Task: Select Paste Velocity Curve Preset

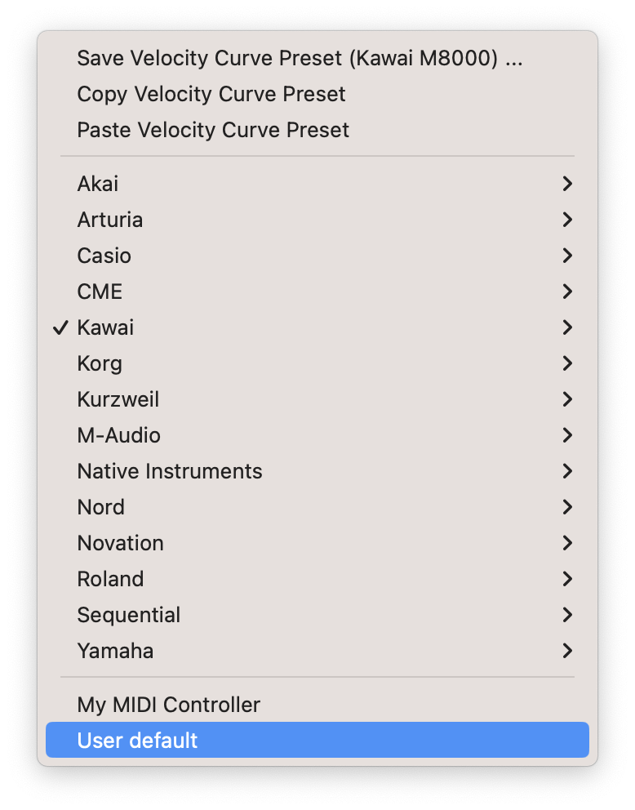Action: point(213,130)
